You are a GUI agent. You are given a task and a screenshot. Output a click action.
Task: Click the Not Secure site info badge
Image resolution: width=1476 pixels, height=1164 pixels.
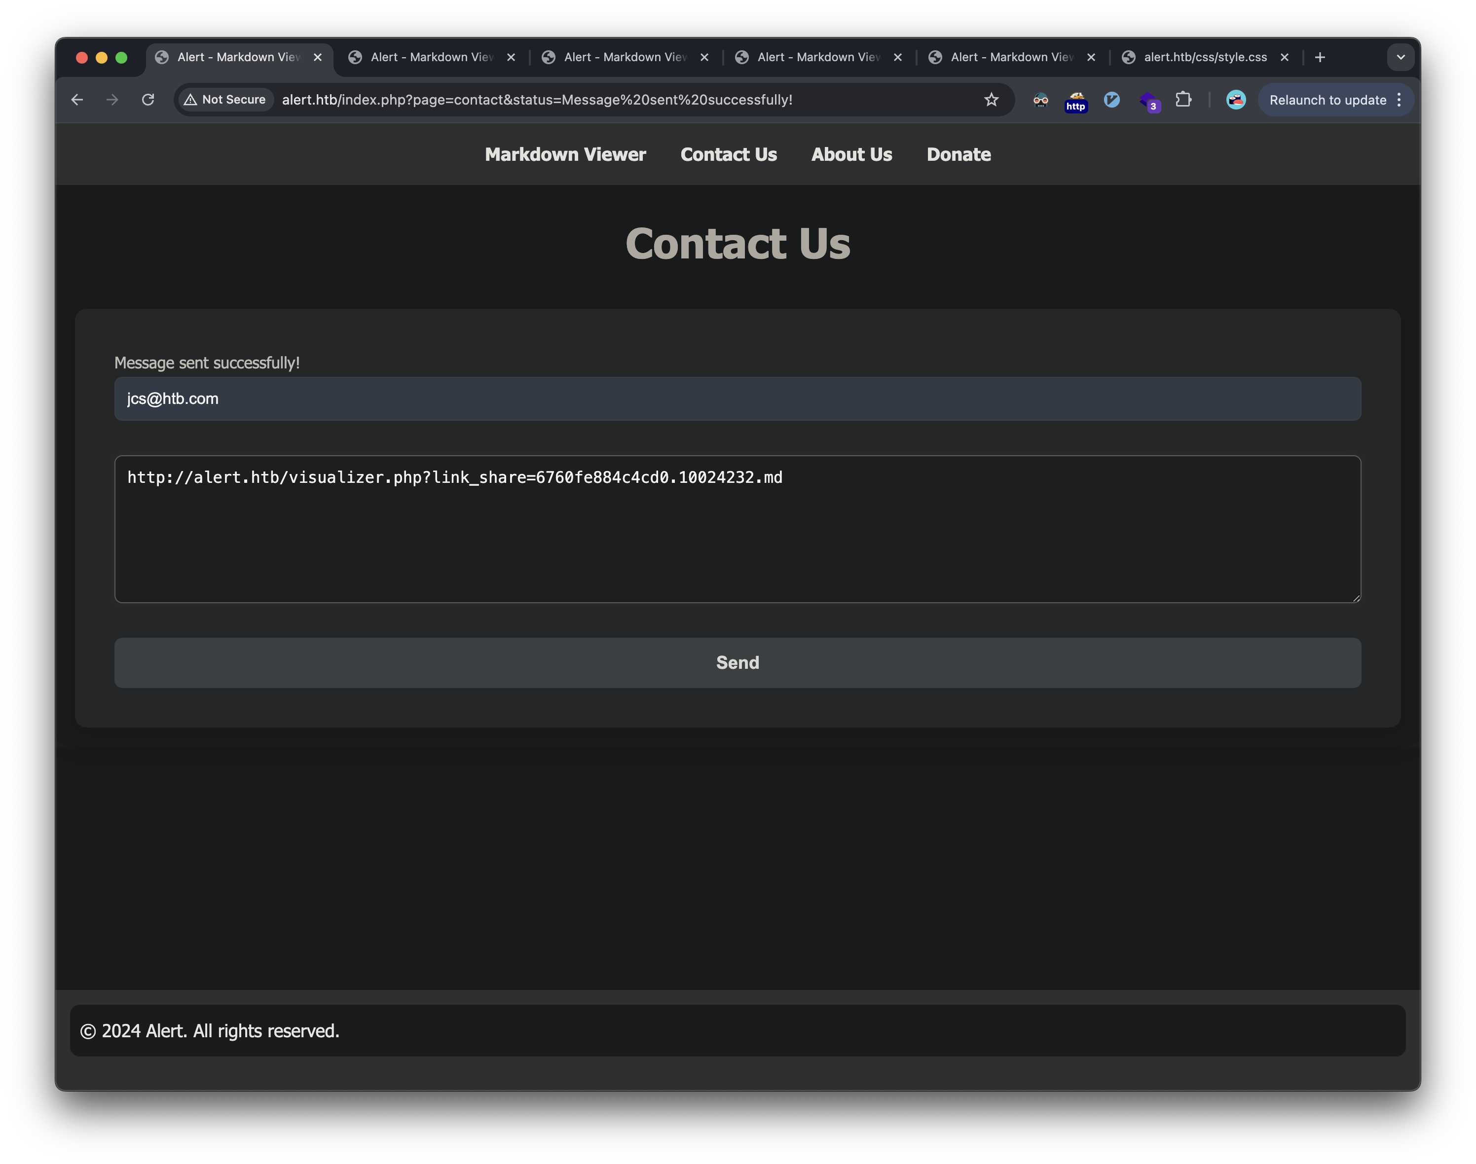pos(225,100)
